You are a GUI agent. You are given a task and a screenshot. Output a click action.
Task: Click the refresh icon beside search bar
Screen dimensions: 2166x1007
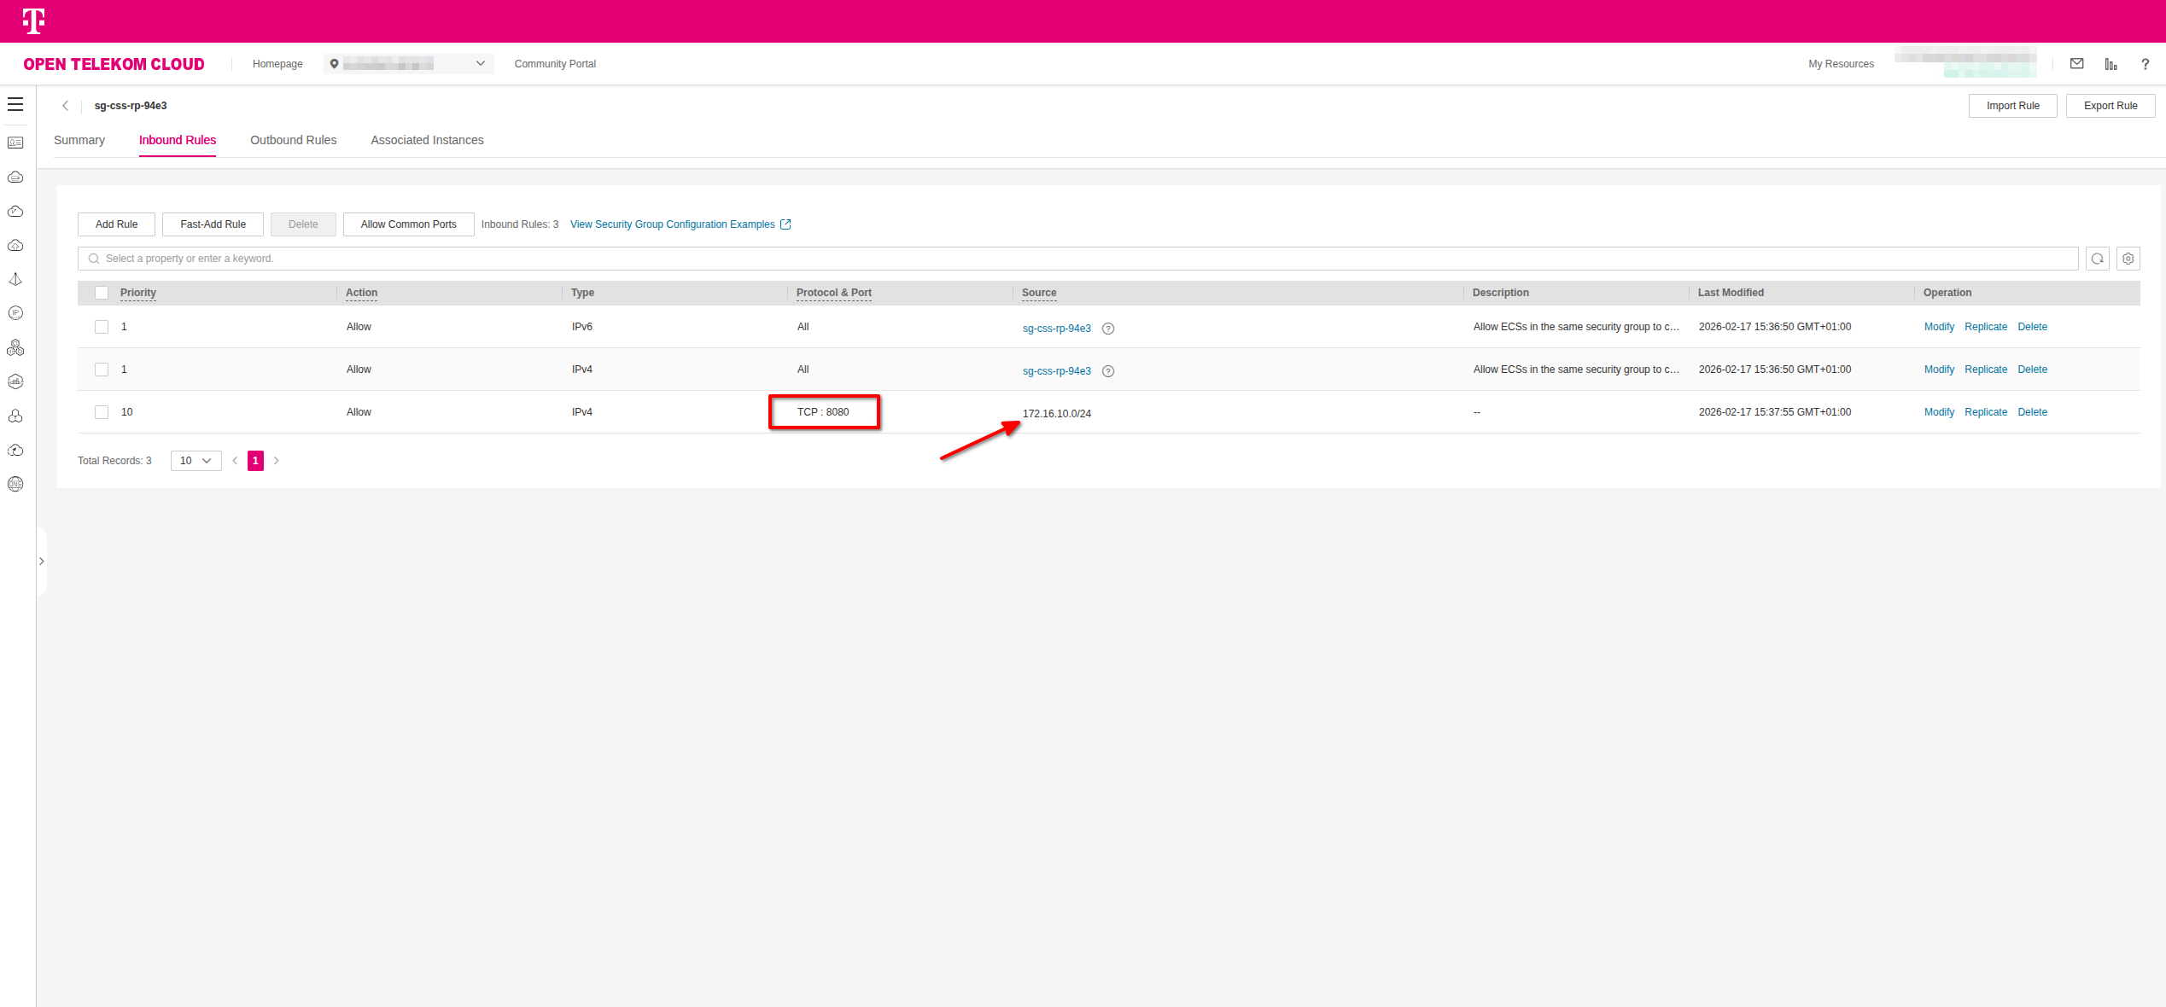coord(2098,259)
